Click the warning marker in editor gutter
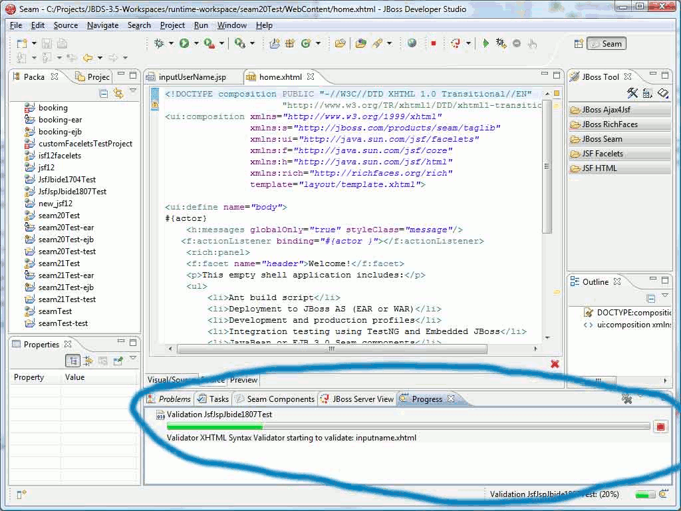This screenshot has width=681, height=511. [x=154, y=104]
